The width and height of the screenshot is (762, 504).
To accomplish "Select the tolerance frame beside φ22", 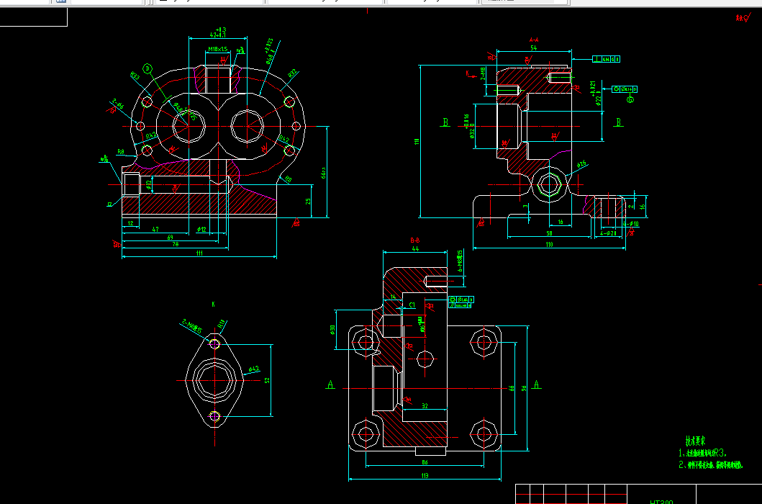I will click(x=625, y=89).
